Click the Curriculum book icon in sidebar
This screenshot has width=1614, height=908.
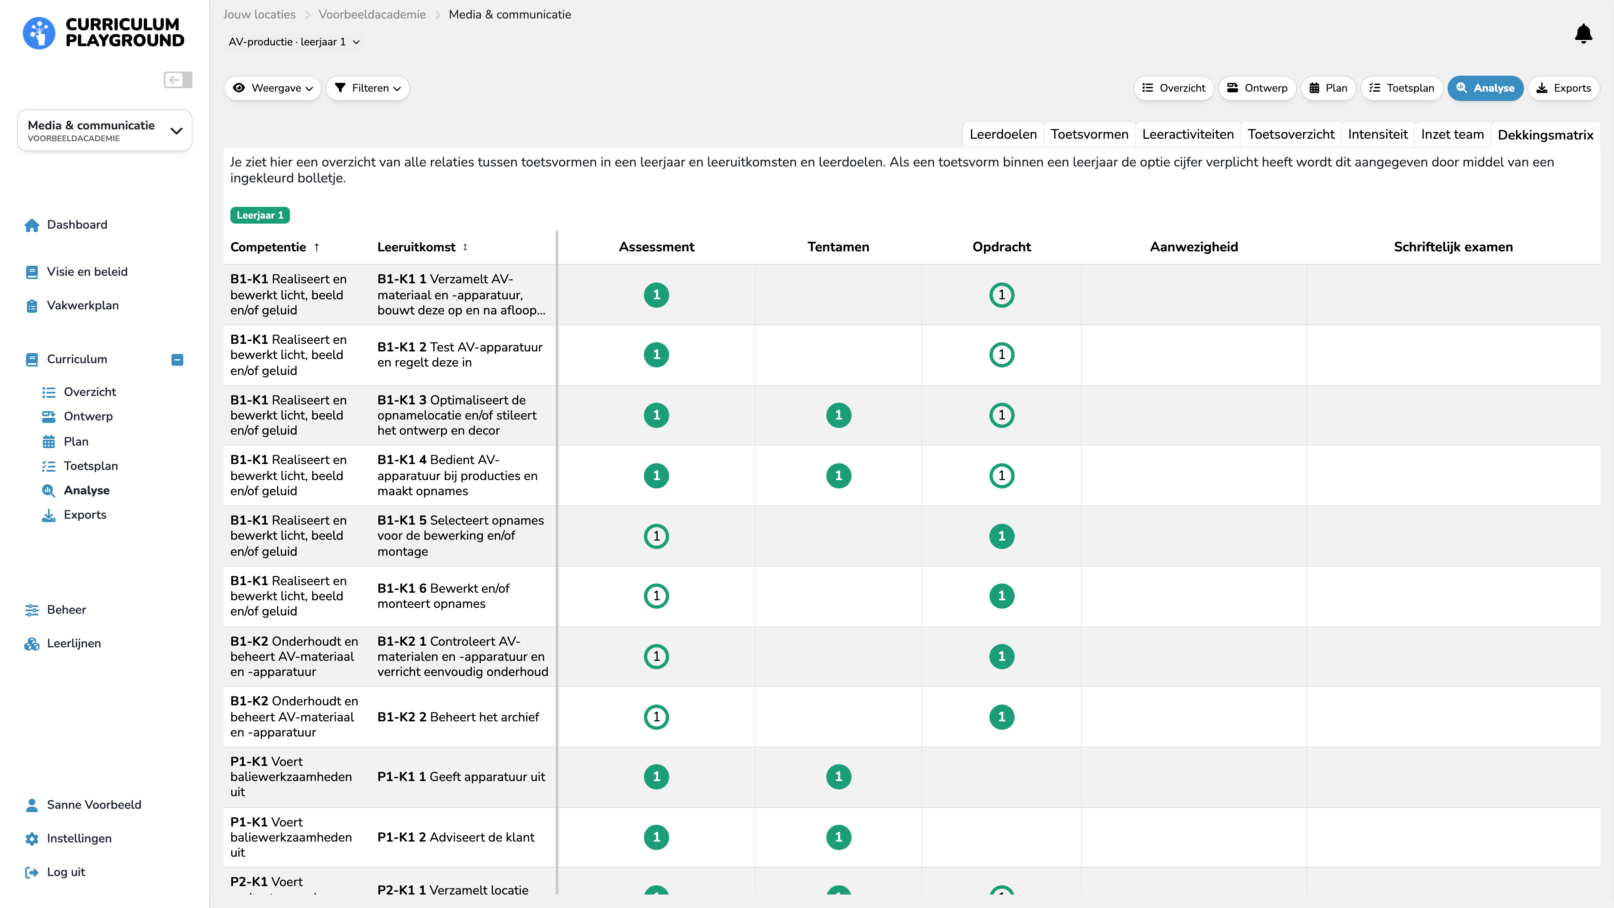[x=32, y=360]
